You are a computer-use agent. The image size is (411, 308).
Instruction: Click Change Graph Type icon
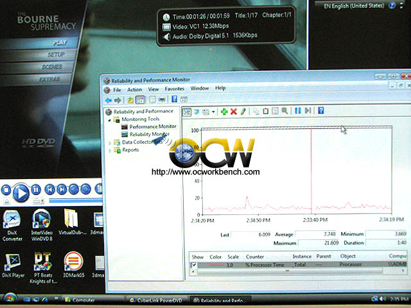205,112
